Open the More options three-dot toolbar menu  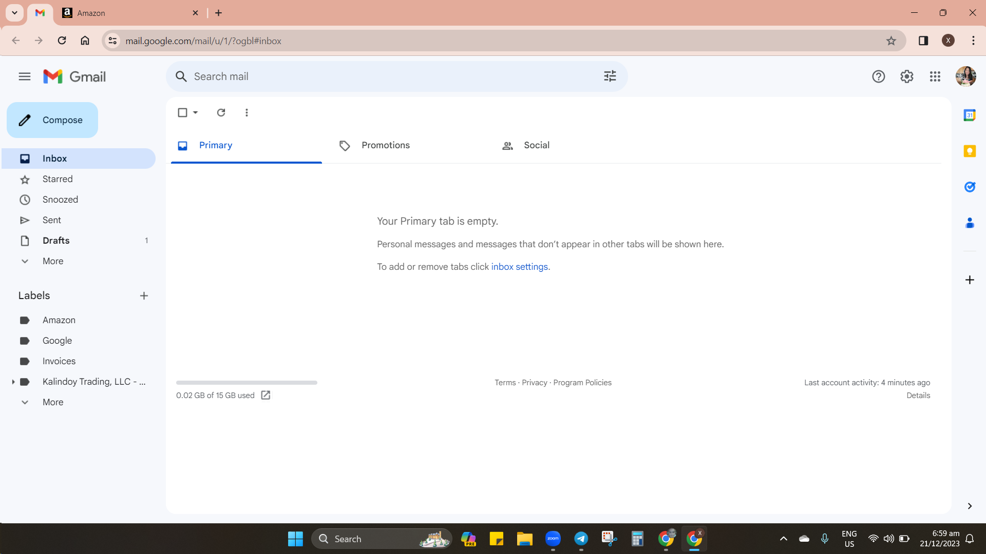(x=246, y=112)
